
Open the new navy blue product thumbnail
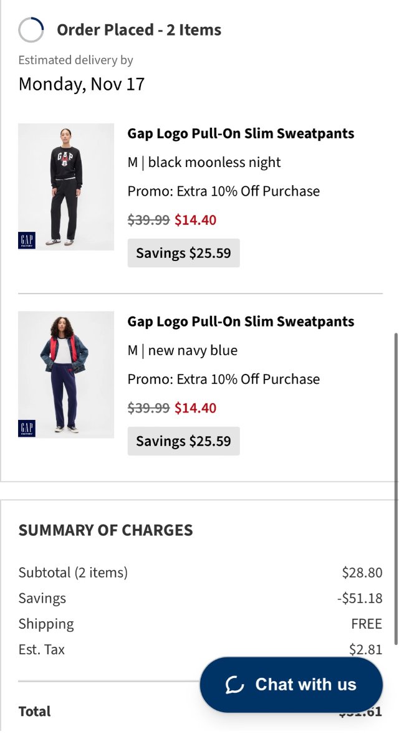click(65, 374)
